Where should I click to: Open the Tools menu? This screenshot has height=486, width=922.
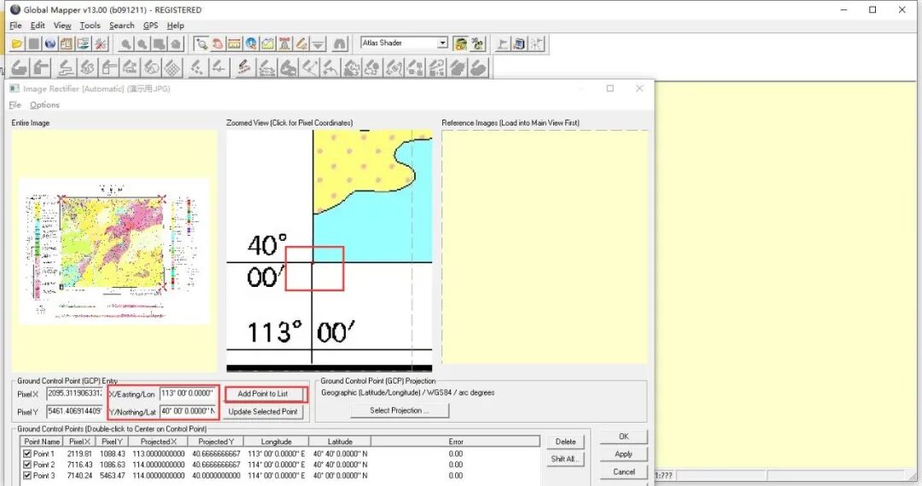coord(90,26)
